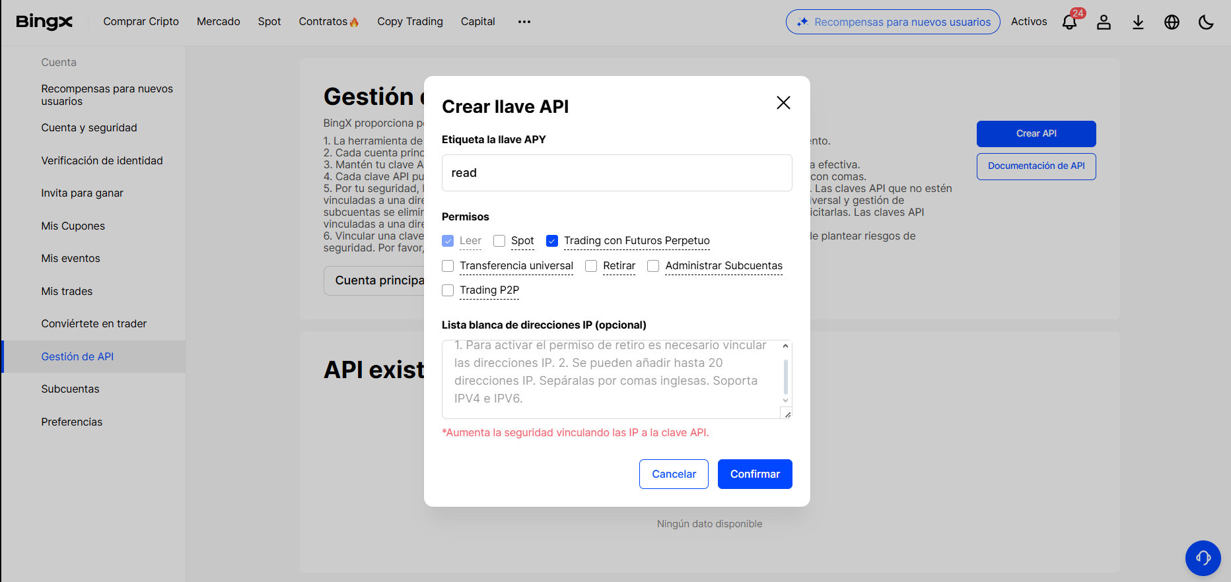Open the language globe icon

[1172, 22]
